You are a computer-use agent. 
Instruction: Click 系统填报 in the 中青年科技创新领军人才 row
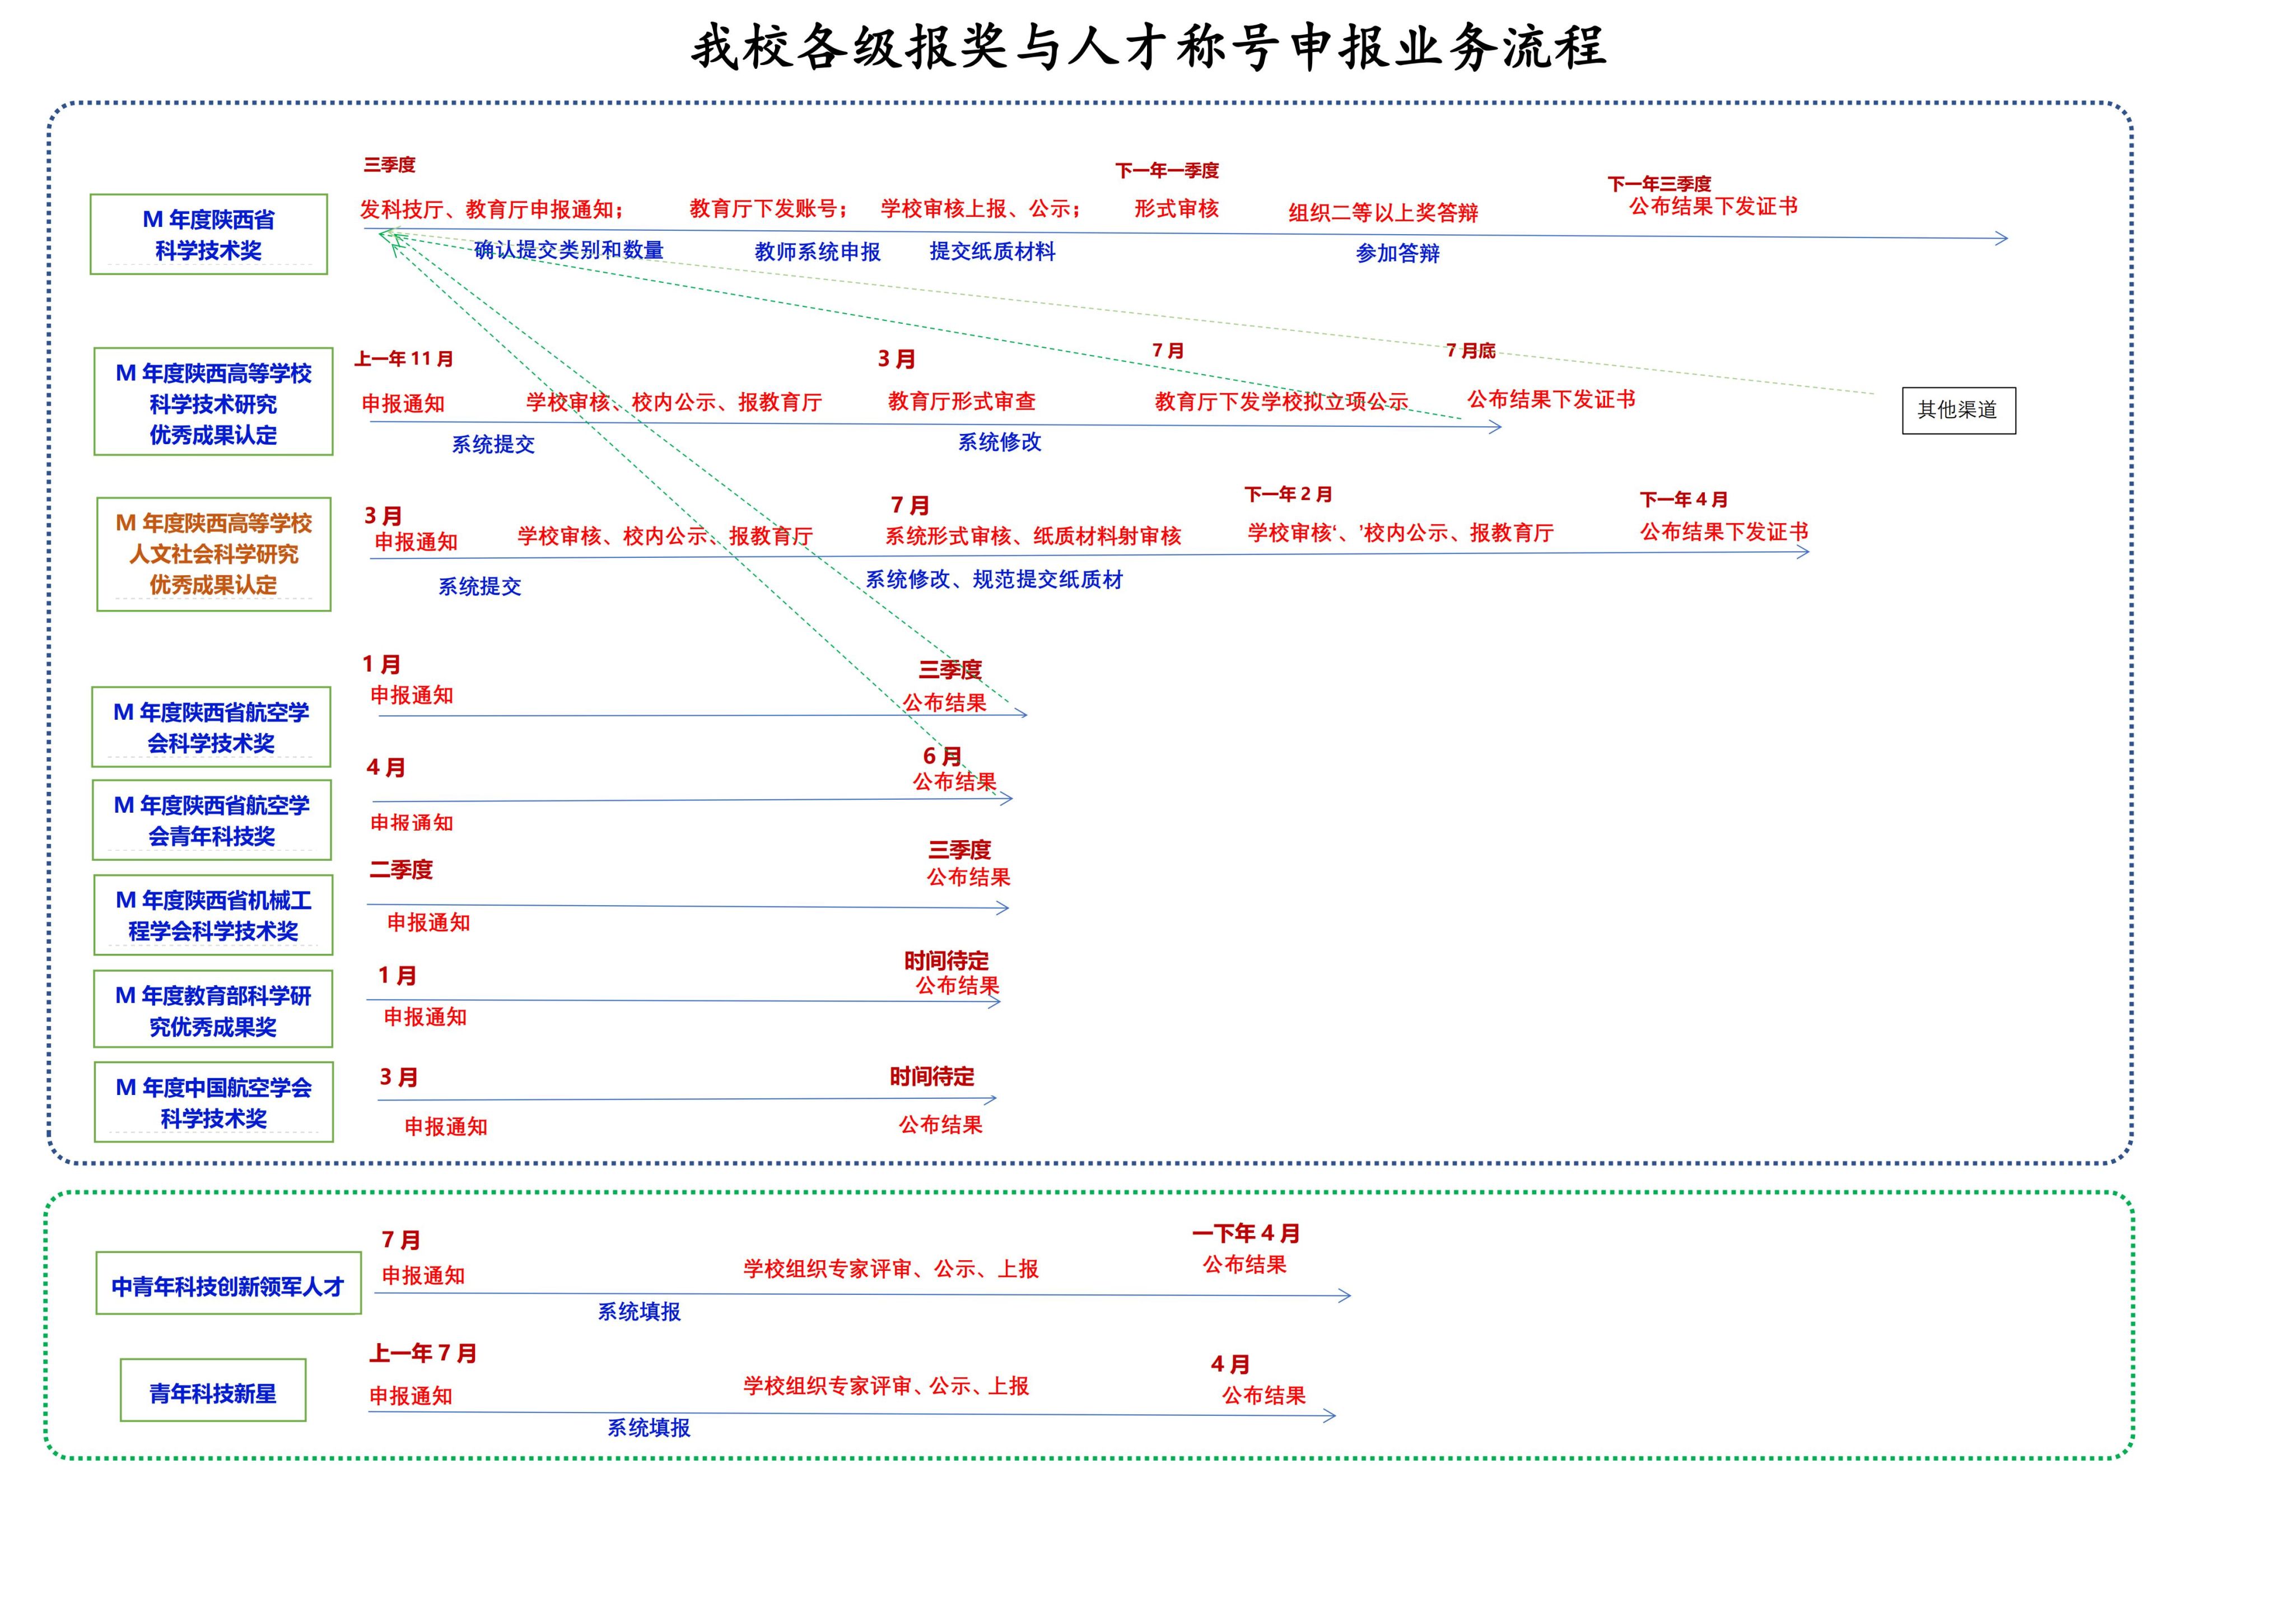coord(640,1311)
